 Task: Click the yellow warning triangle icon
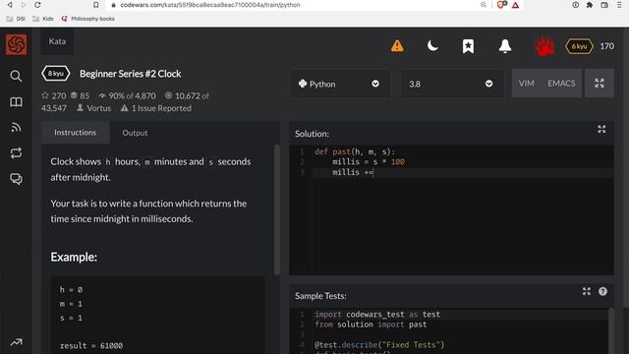(397, 46)
